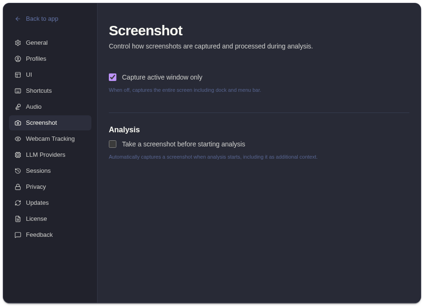The height and width of the screenshot is (306, 424).
Task: Click the Sessions history clock icon
Action: pyautogui.click(x=18, y=170)
